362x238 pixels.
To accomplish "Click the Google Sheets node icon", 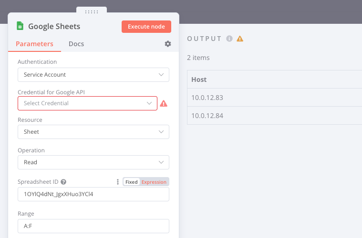I will click(x=20, y=26).
